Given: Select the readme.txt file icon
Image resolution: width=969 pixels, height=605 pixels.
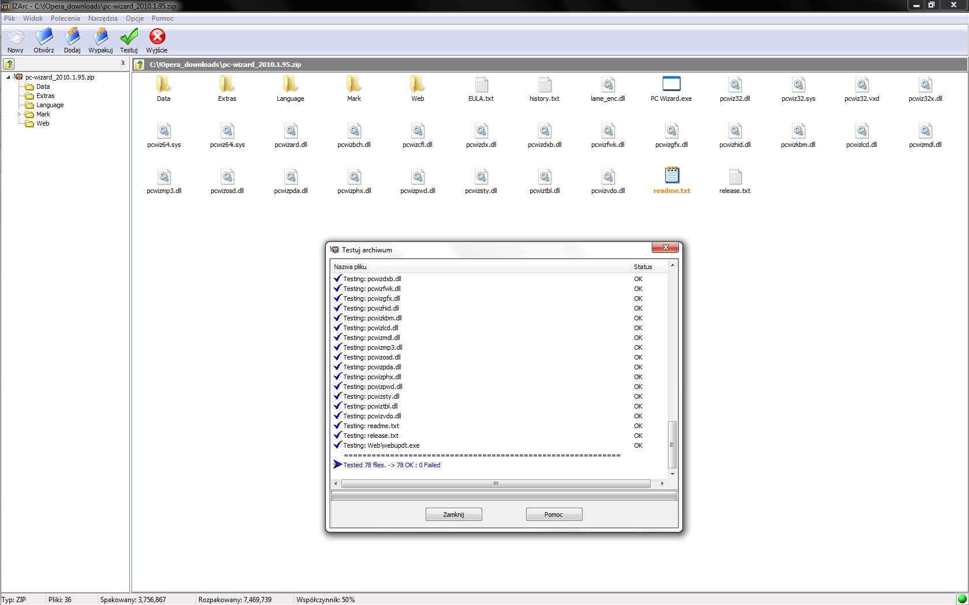Looking at the screenshot, I should click(671, 175).
